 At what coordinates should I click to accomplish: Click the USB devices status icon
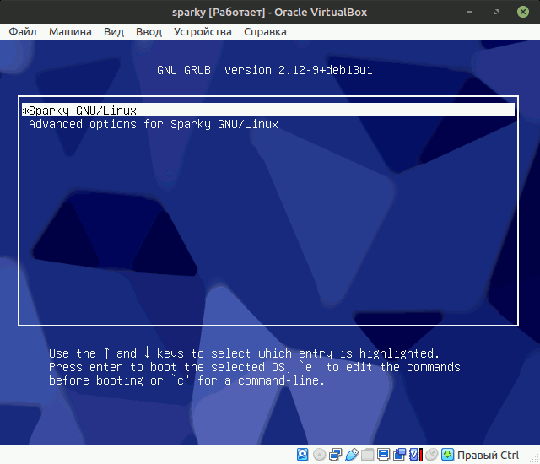point(351,455)
